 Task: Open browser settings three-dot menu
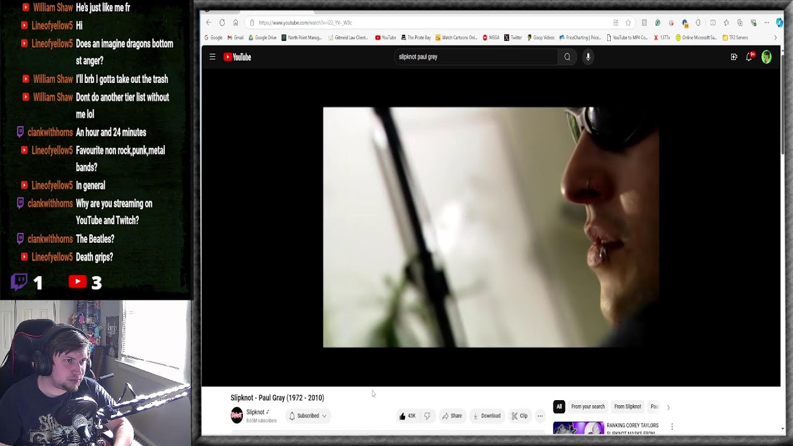(x=766, y=22)
